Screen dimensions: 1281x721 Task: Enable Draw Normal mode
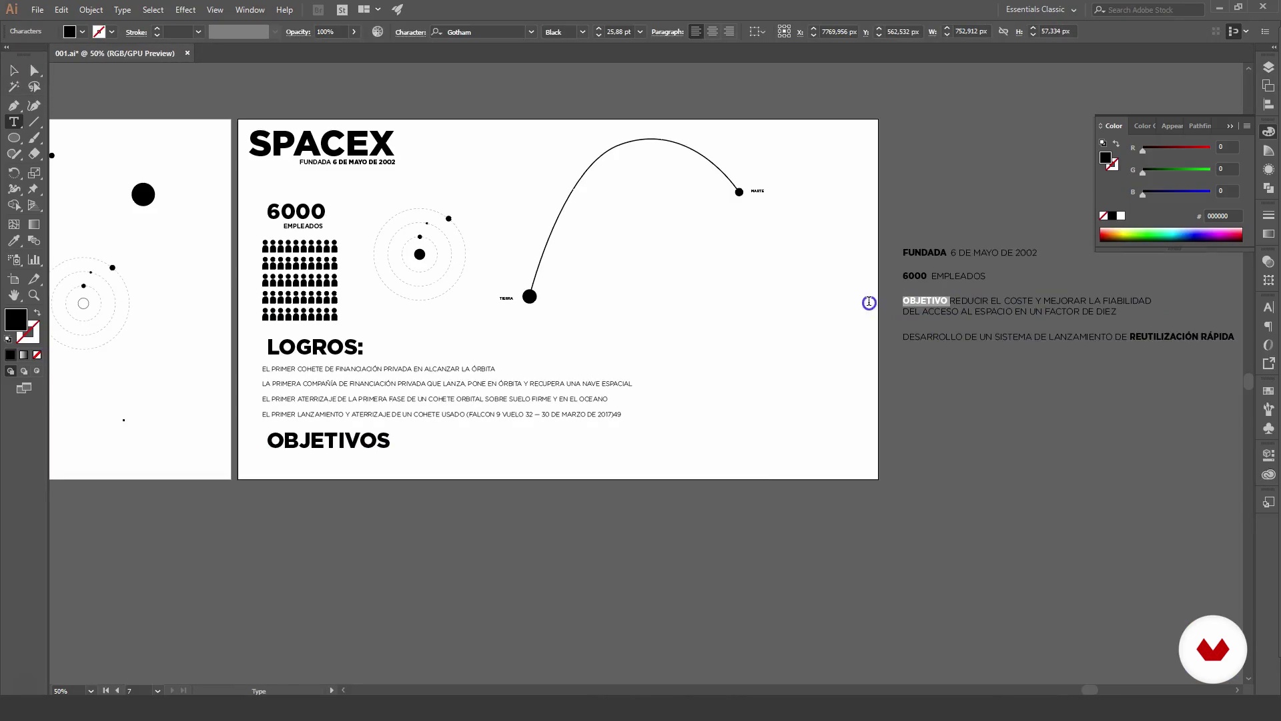click(x=11, y=371)
